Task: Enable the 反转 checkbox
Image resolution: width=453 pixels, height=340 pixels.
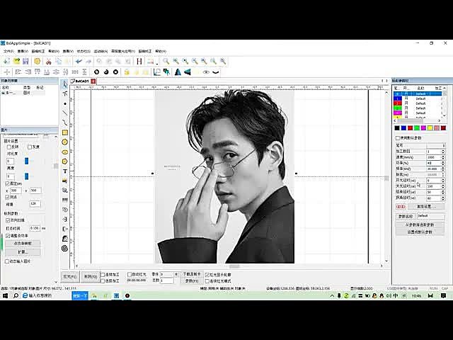Action: [x=9, y=147]
